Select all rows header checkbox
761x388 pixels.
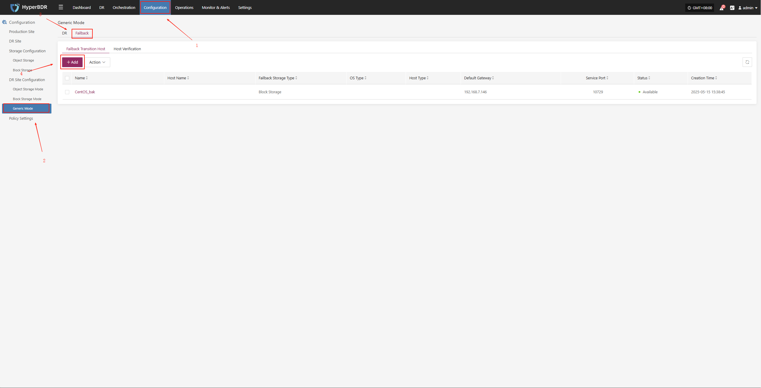click(67, 78)
